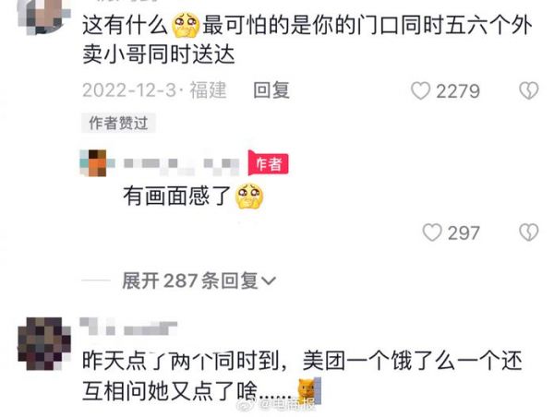
Task: Tap the 作者赞过 tag
Action: [x=118, y=124]
